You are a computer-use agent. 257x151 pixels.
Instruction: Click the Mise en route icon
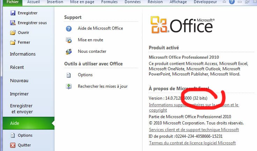coord(69,40)
